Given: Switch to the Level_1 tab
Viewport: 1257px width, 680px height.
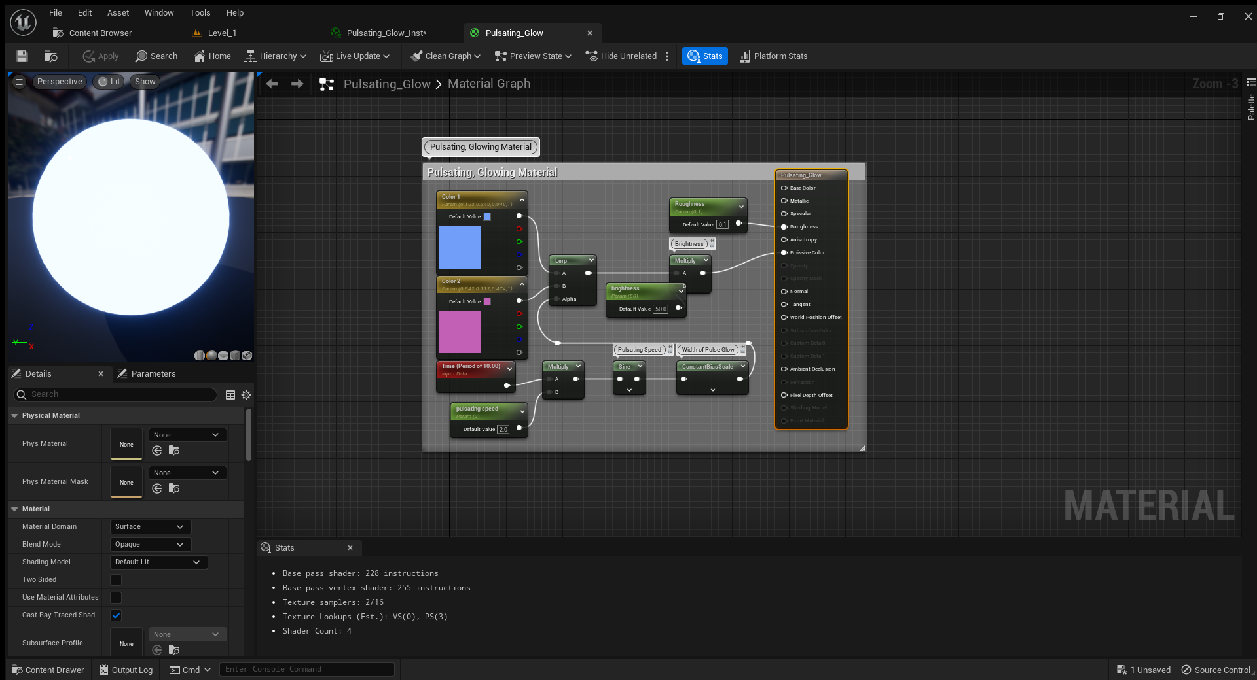Looking at the screenshot, I should (x=216, y=33).
